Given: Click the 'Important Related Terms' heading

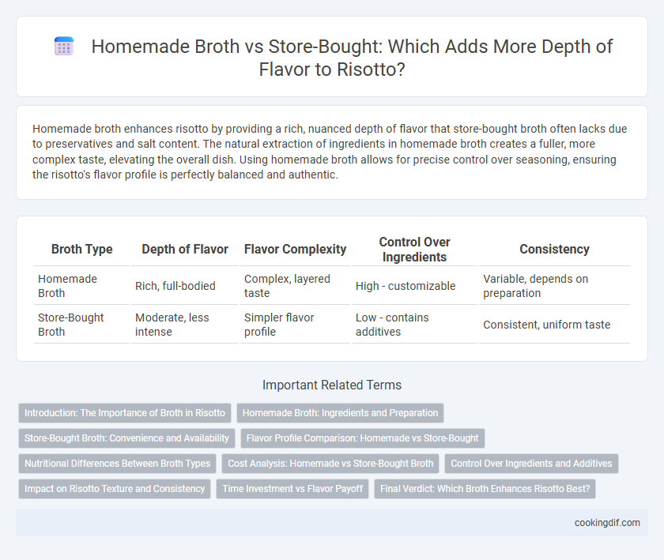Looking at the screenshot, I should click(x=332, y=385).
